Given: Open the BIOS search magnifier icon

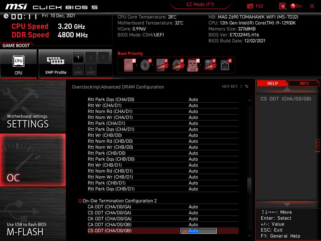Looking at the screenshot, I should coord(282,6).
